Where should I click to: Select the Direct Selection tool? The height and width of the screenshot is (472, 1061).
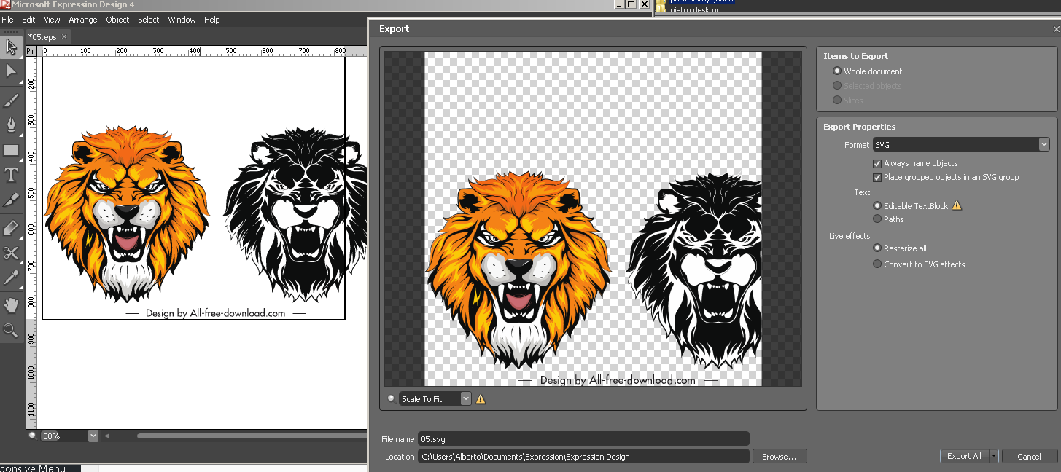point(11,71)
